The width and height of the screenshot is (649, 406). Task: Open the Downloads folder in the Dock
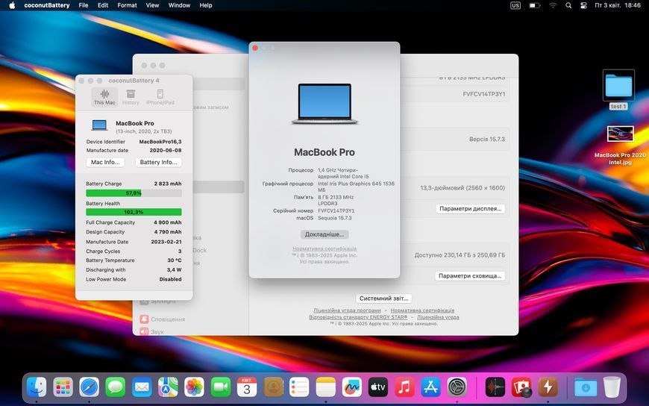coord(586,387)
